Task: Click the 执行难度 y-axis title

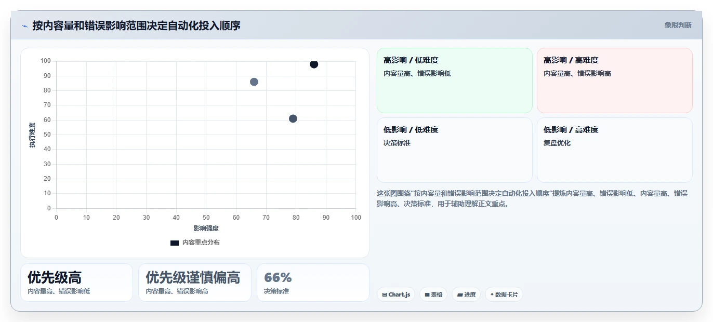Action: (x=32, y=135)
